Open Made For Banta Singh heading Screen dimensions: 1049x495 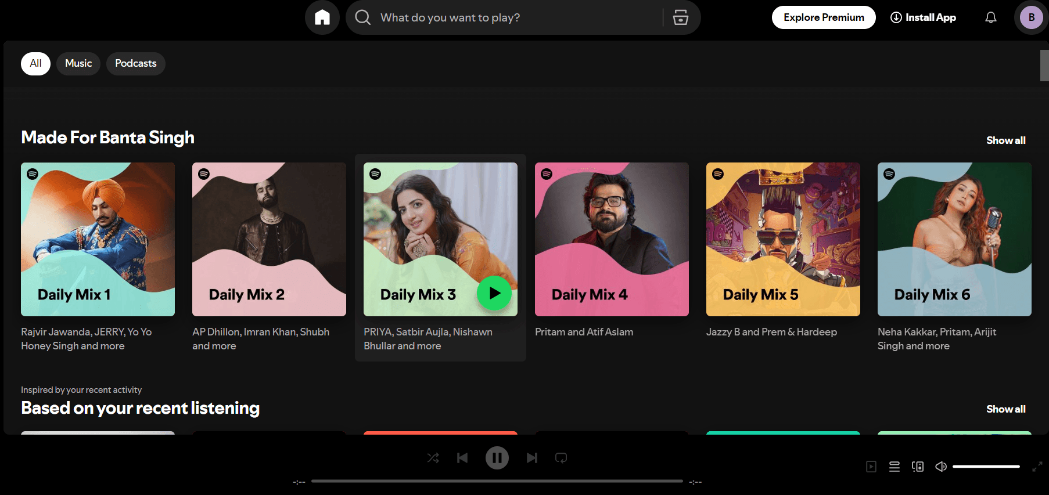(107, 138)
